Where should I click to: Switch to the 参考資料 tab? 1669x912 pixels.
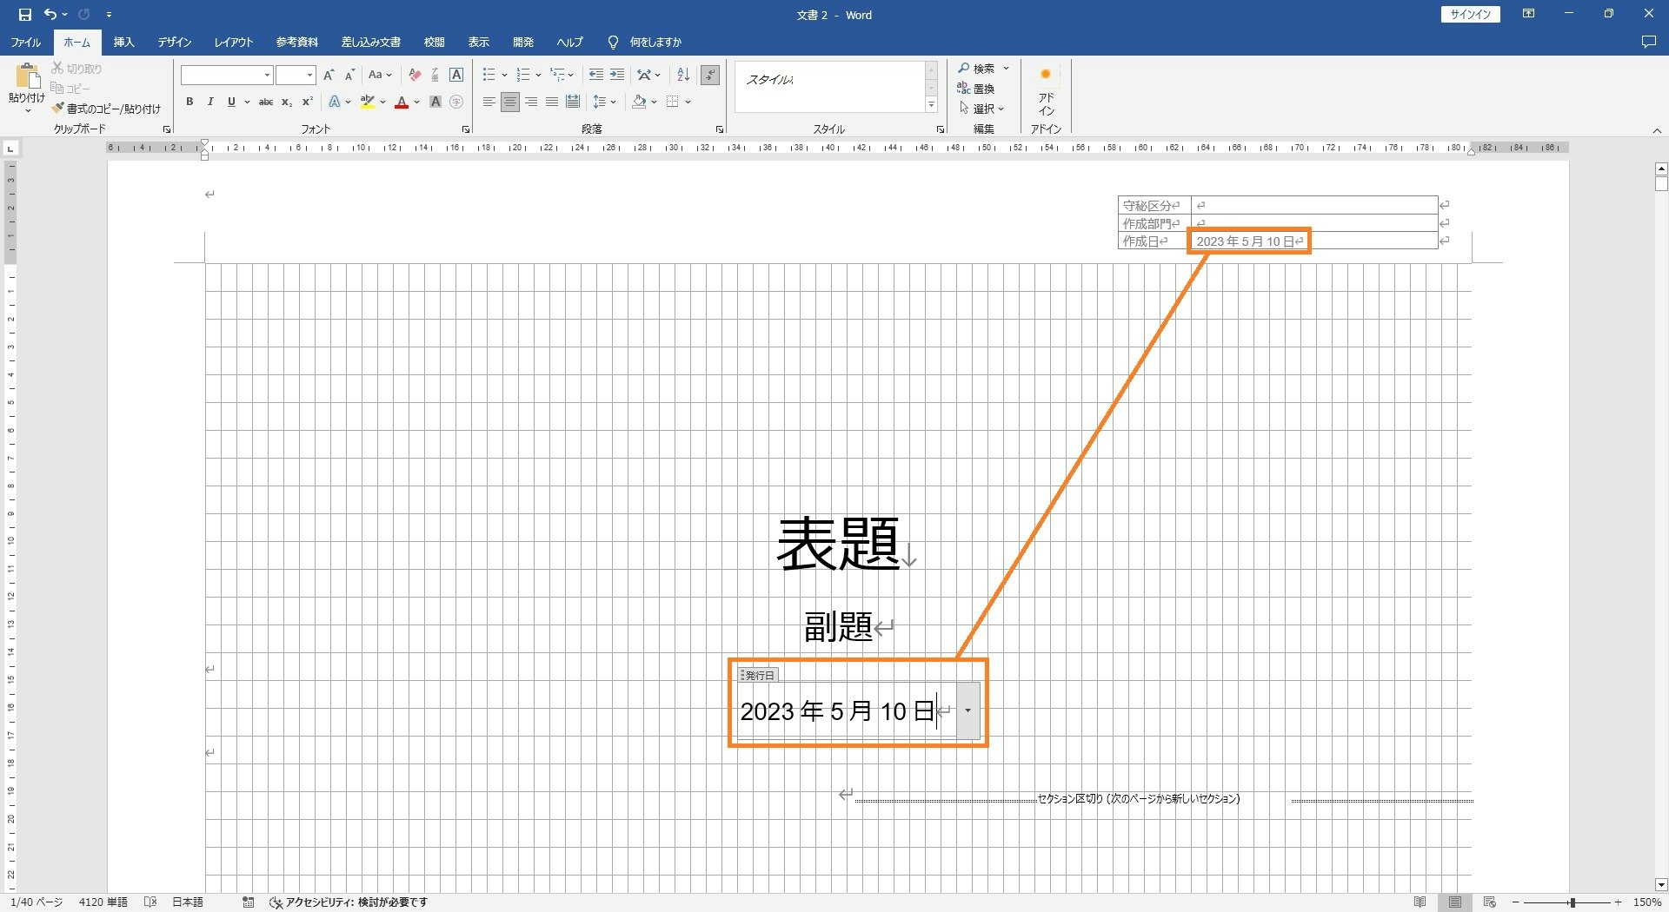click(297, 42)
